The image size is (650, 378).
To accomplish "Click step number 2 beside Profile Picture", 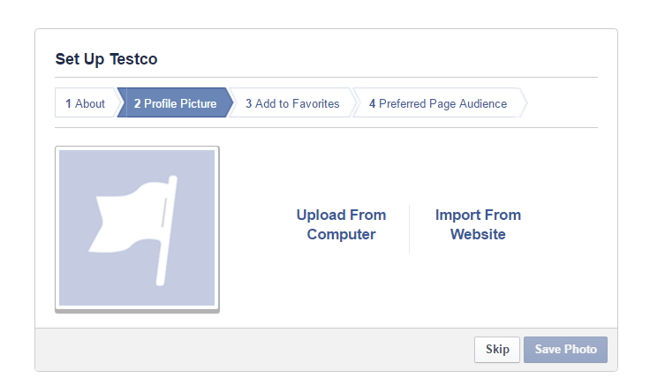I will [x=138, y=103].
